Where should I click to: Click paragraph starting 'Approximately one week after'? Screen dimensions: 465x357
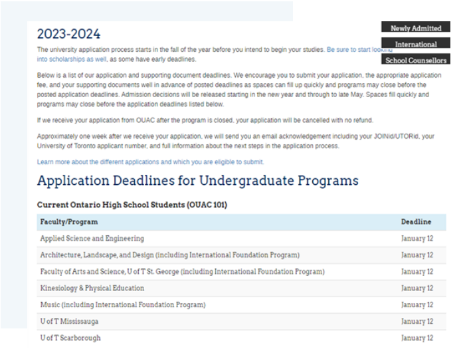pos(235,141)
